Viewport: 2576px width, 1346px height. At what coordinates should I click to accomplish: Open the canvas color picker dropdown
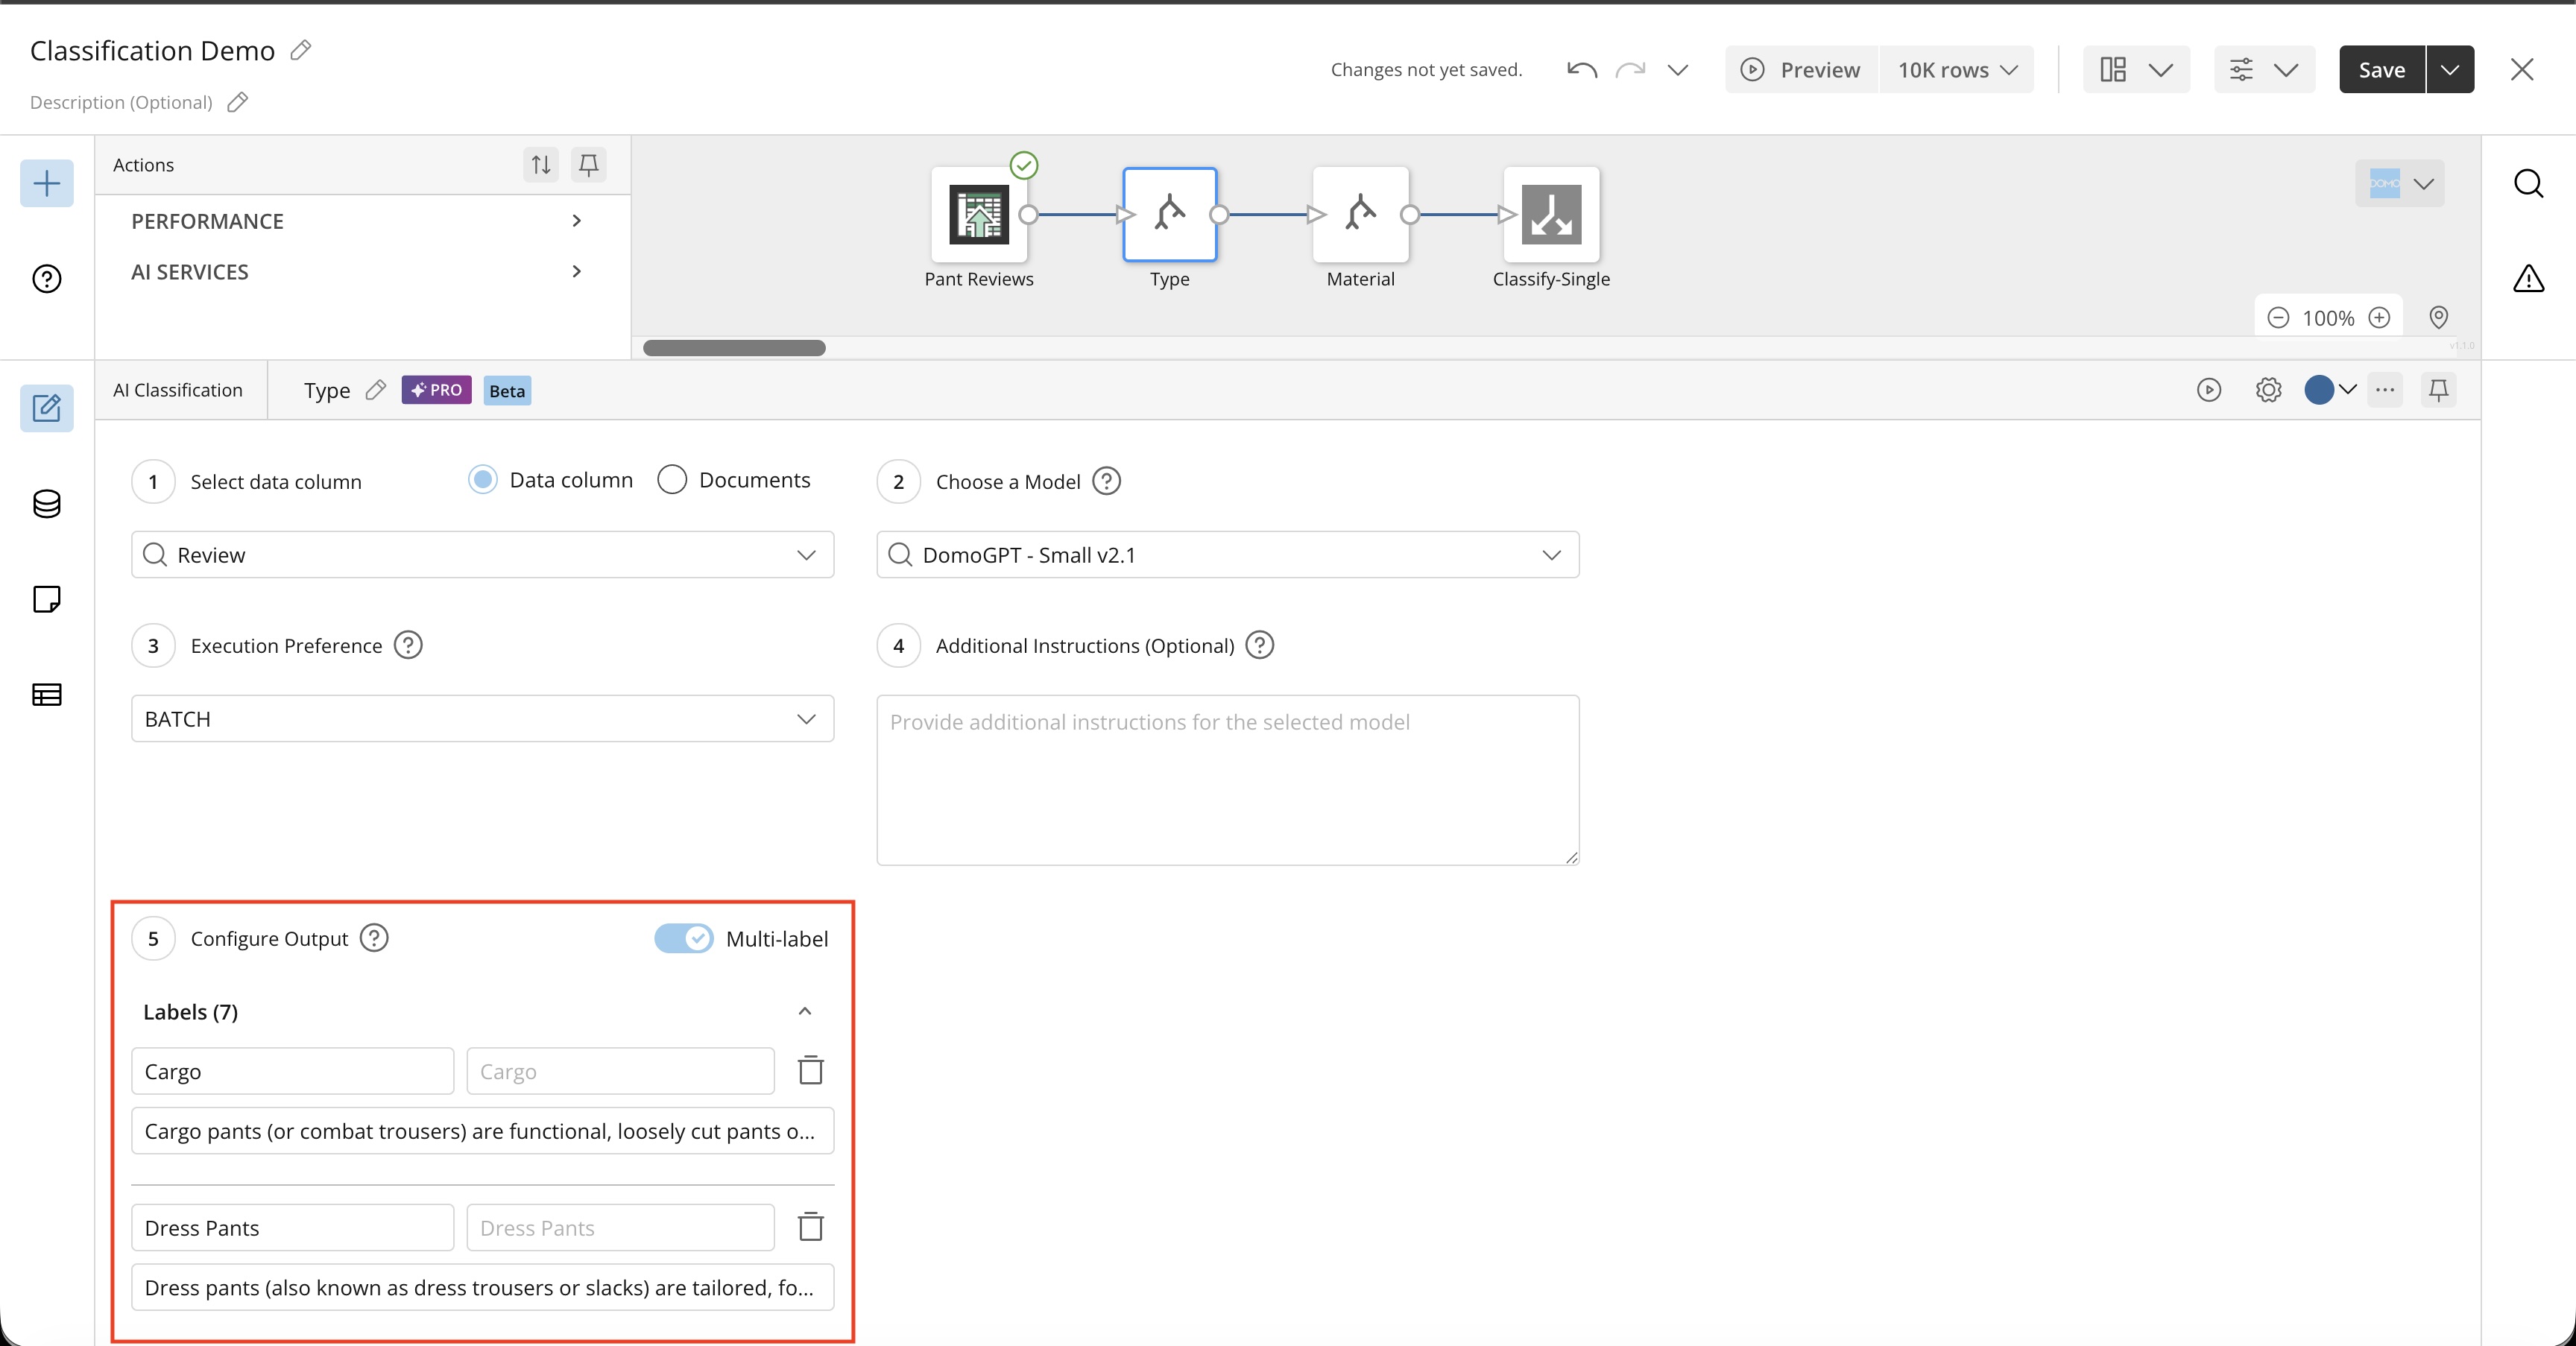2400,183
